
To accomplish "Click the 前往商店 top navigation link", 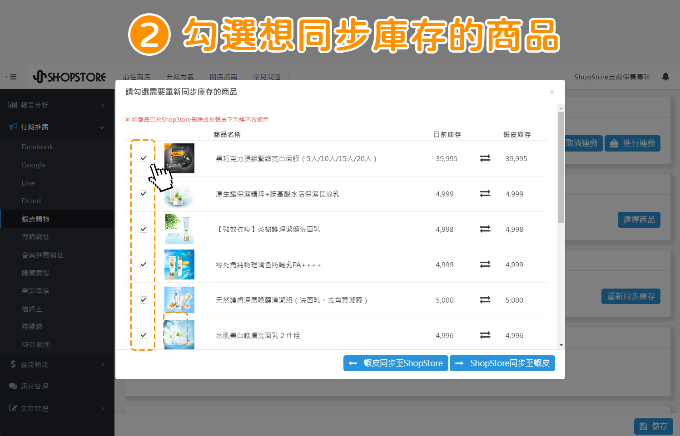I will 137,77.
